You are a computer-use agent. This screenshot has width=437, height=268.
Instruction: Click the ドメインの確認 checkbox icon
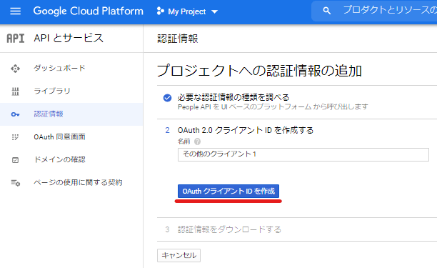(15, 160)
